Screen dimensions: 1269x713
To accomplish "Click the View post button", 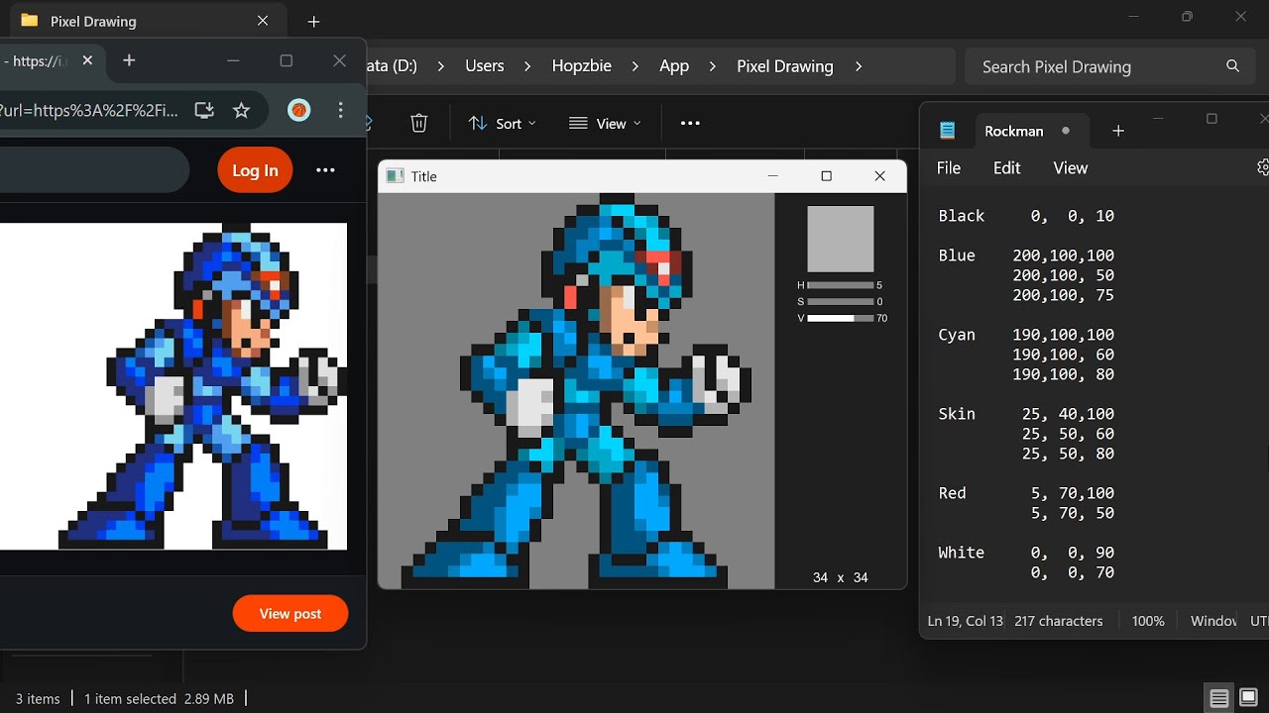I will tap(290, 614).
